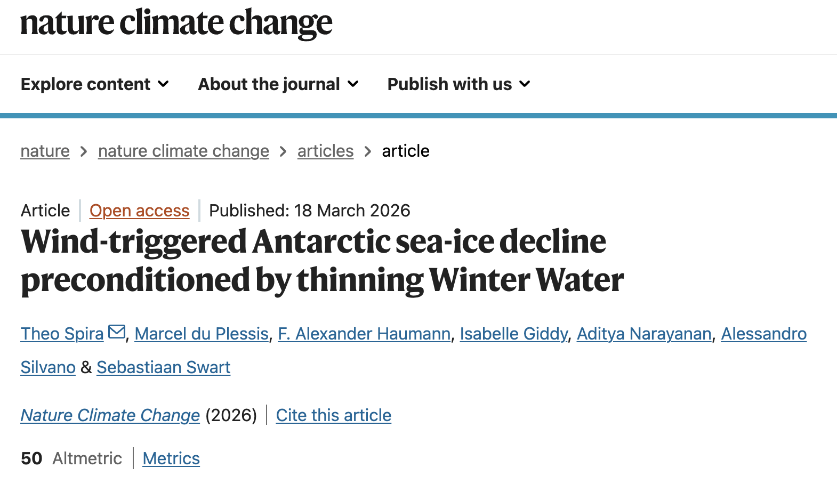
Task: Click Cite this article
Action: [333, 415]
